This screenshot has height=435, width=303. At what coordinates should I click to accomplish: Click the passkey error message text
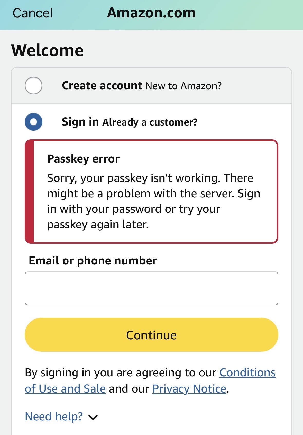pyautogui.click(x=153, y=201)
